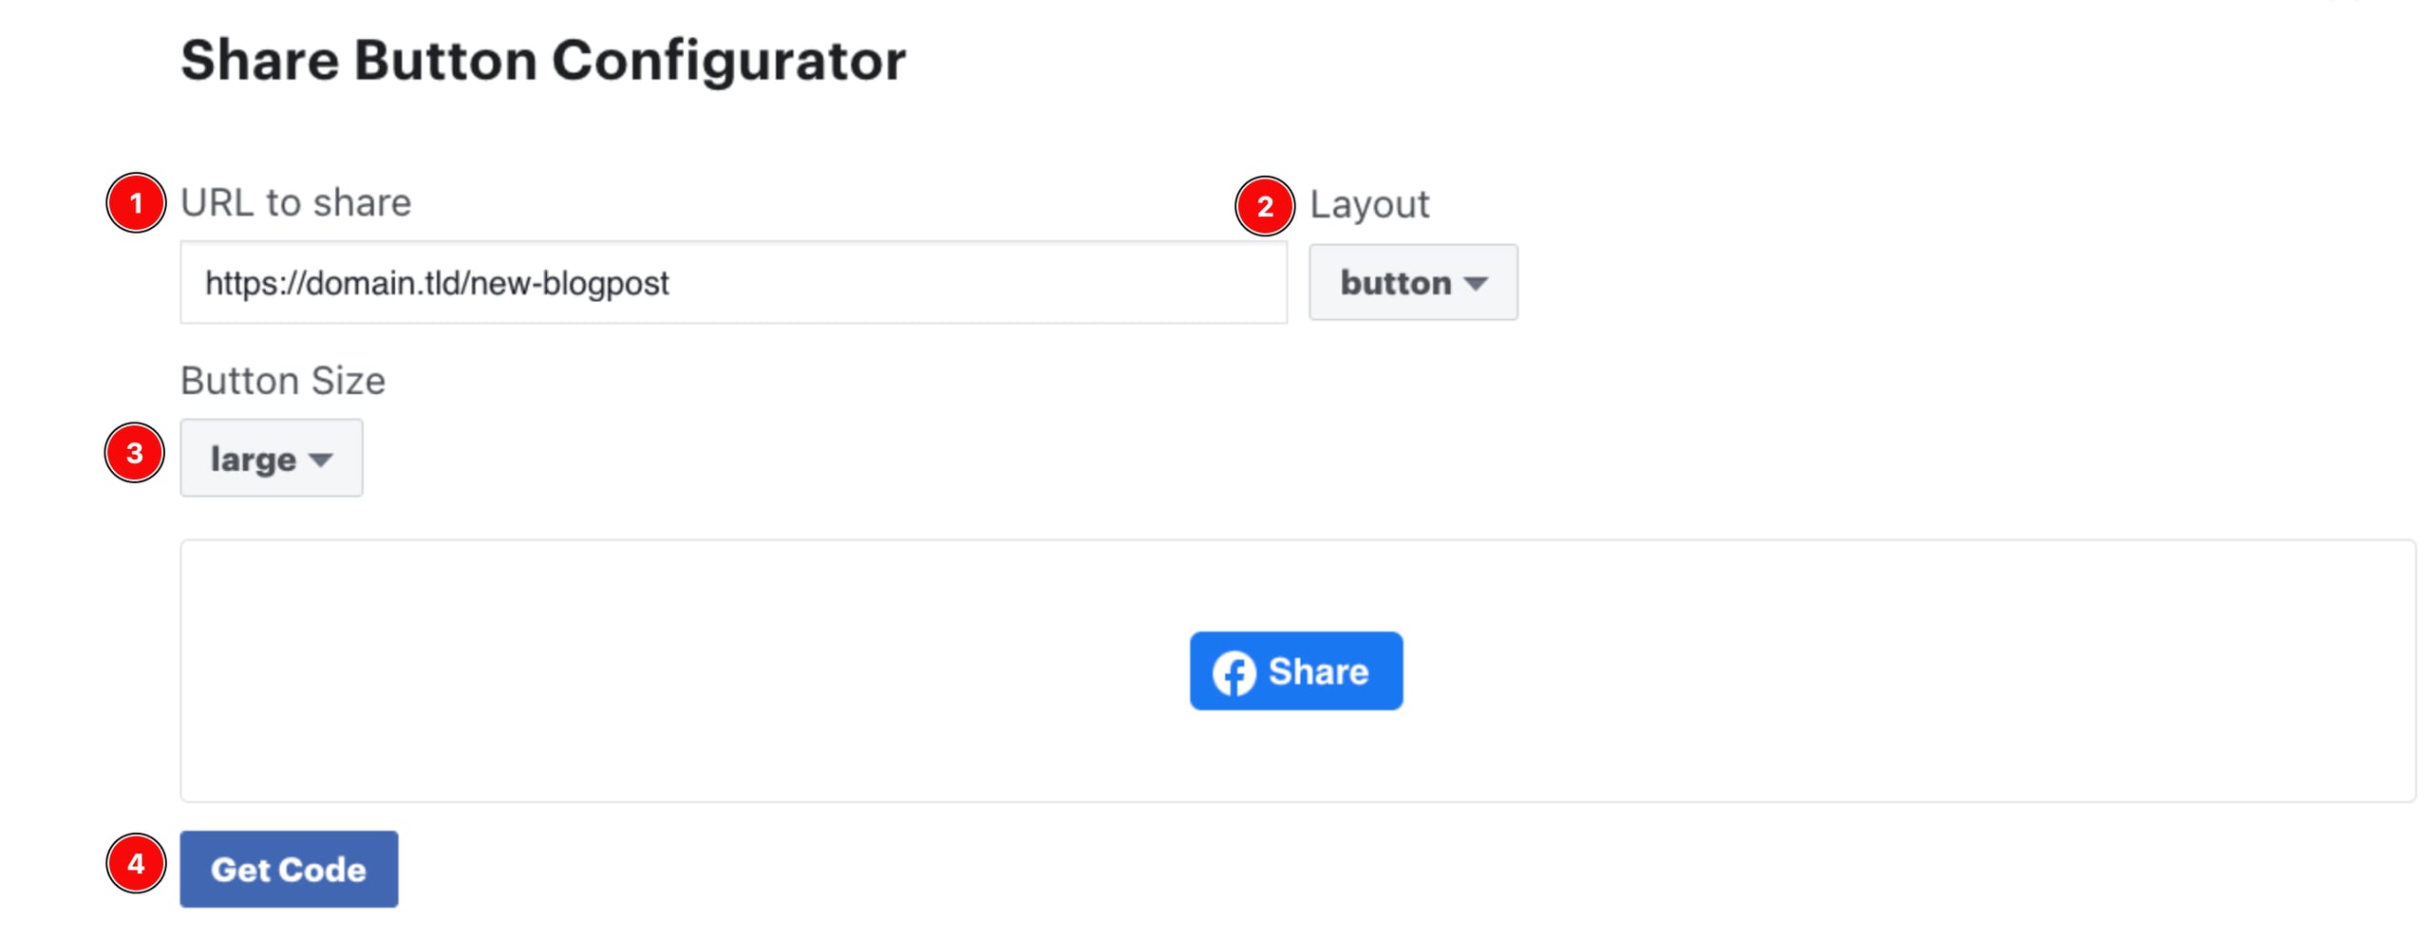Open the Layout dropdown showing button
Viewport: 2431px width, 940px height.
[1412, 282]
